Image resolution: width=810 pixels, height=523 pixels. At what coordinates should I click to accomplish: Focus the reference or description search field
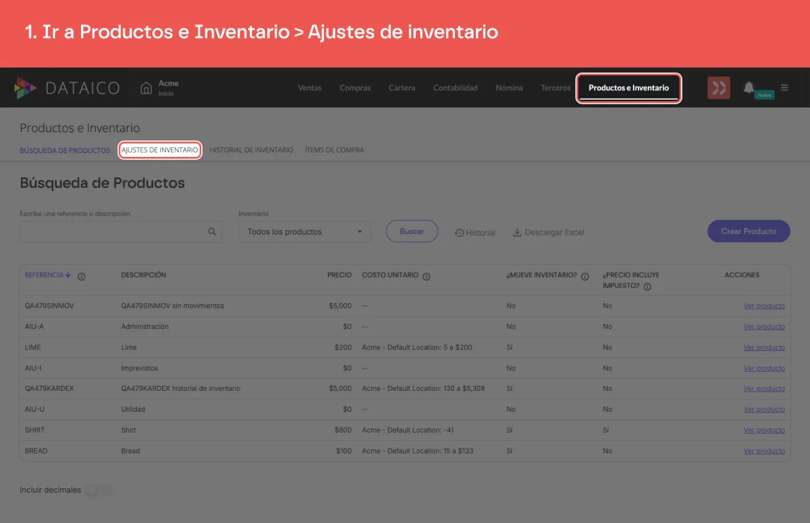[121, 231]
